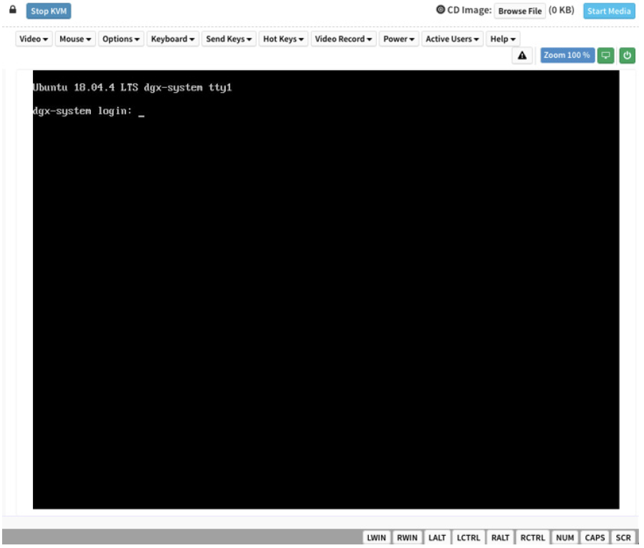The image size is (644, 548).
Task: Toggle the RCTRL key indicator
Action: point(532,537)
